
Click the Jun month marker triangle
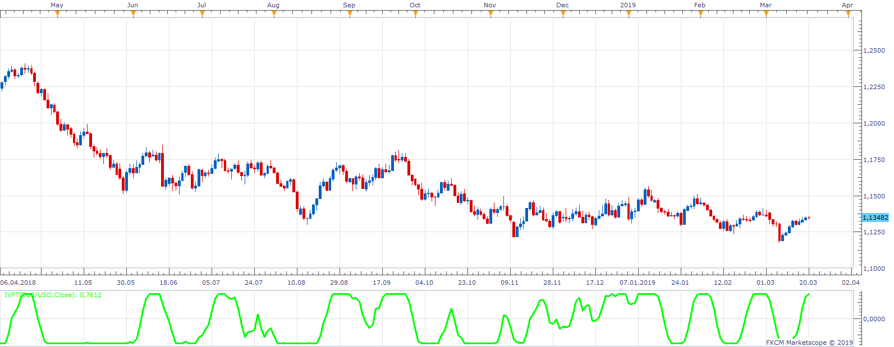coord(133,14)
